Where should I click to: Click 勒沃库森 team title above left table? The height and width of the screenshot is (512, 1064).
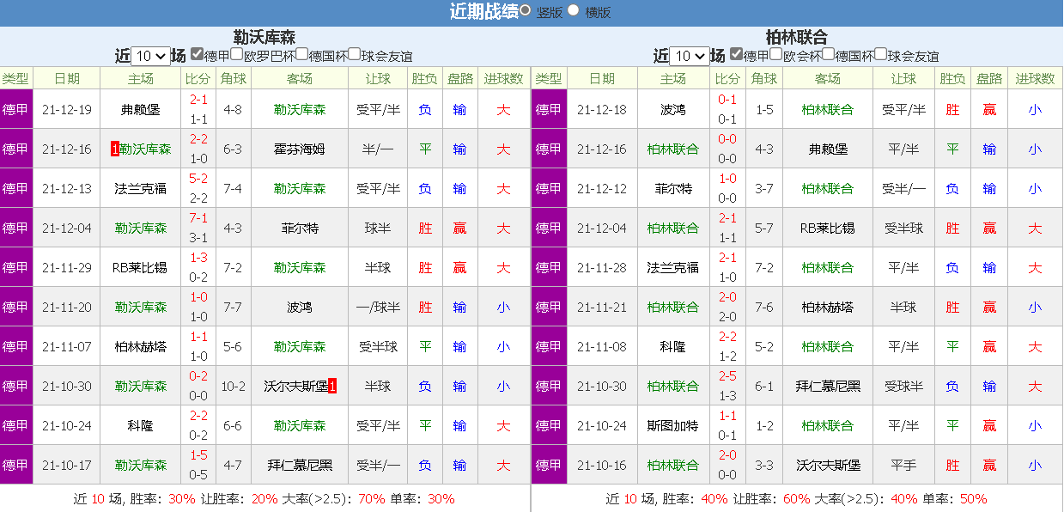pyautogui.click(x=264, y=37)
